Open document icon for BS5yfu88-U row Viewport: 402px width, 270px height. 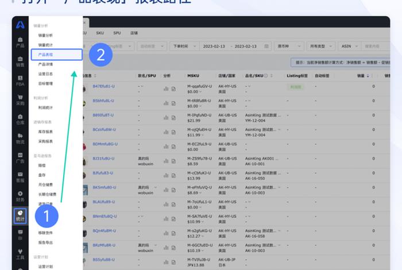(x=173, y=263)
